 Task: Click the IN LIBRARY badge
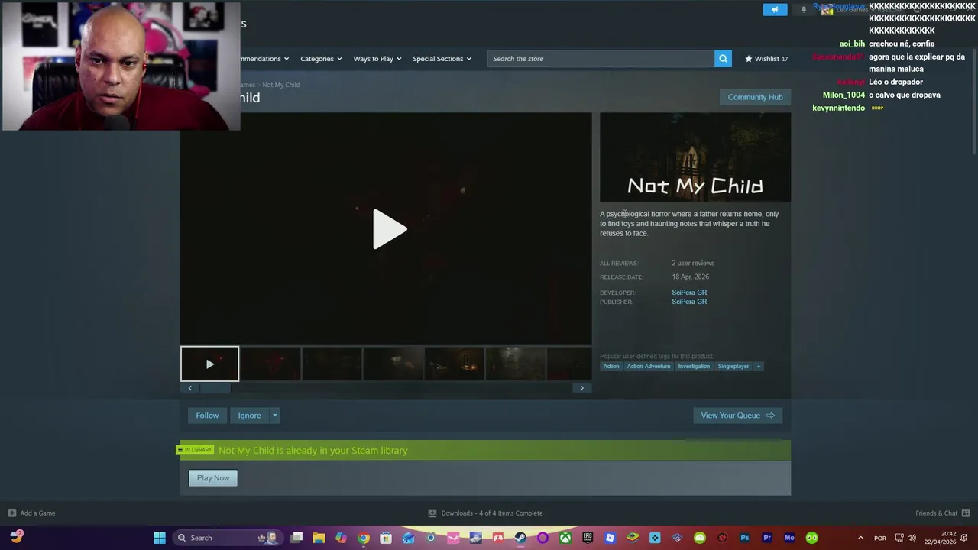[196, 450]
